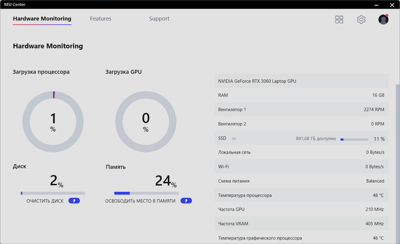Click the CPU load circular gauge

tap(53, 122)
